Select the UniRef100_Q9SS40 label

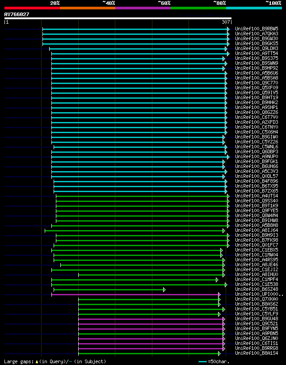(257, 201)
